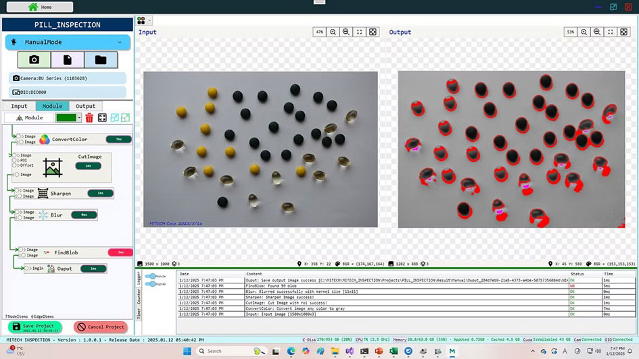
Task: Click the fit-to-view icon beside trash
Action: pos(102,118)
